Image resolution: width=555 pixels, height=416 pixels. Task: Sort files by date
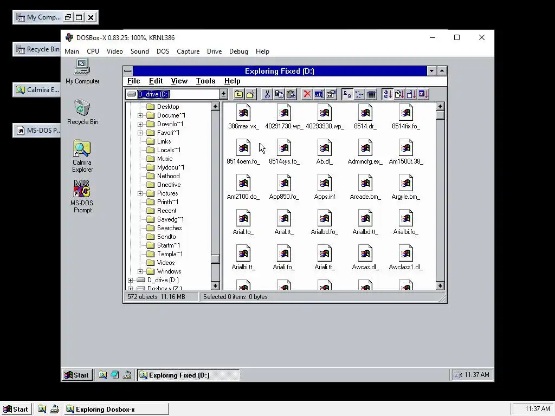(423, 94)
